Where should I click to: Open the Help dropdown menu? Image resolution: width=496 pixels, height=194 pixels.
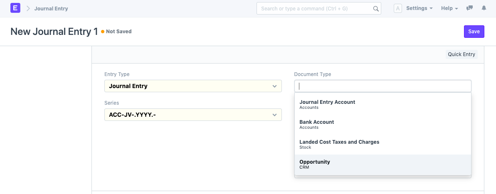tap(449, 8)
